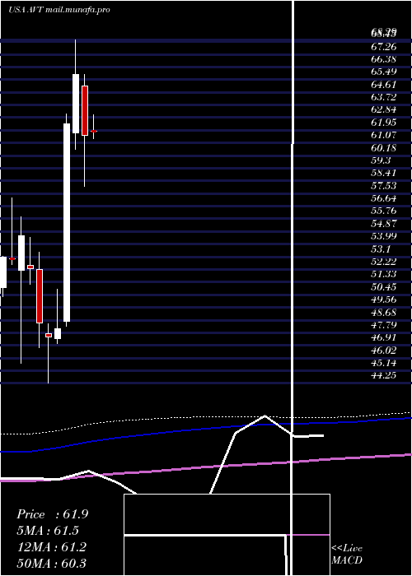
Task: Click the 55.76 price axis label
Action: click(x=384, y=211)
